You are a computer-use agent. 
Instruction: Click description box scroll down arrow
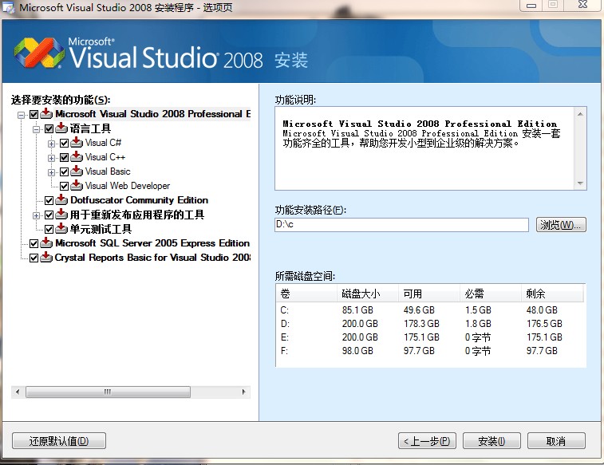[x=580, y=183]
